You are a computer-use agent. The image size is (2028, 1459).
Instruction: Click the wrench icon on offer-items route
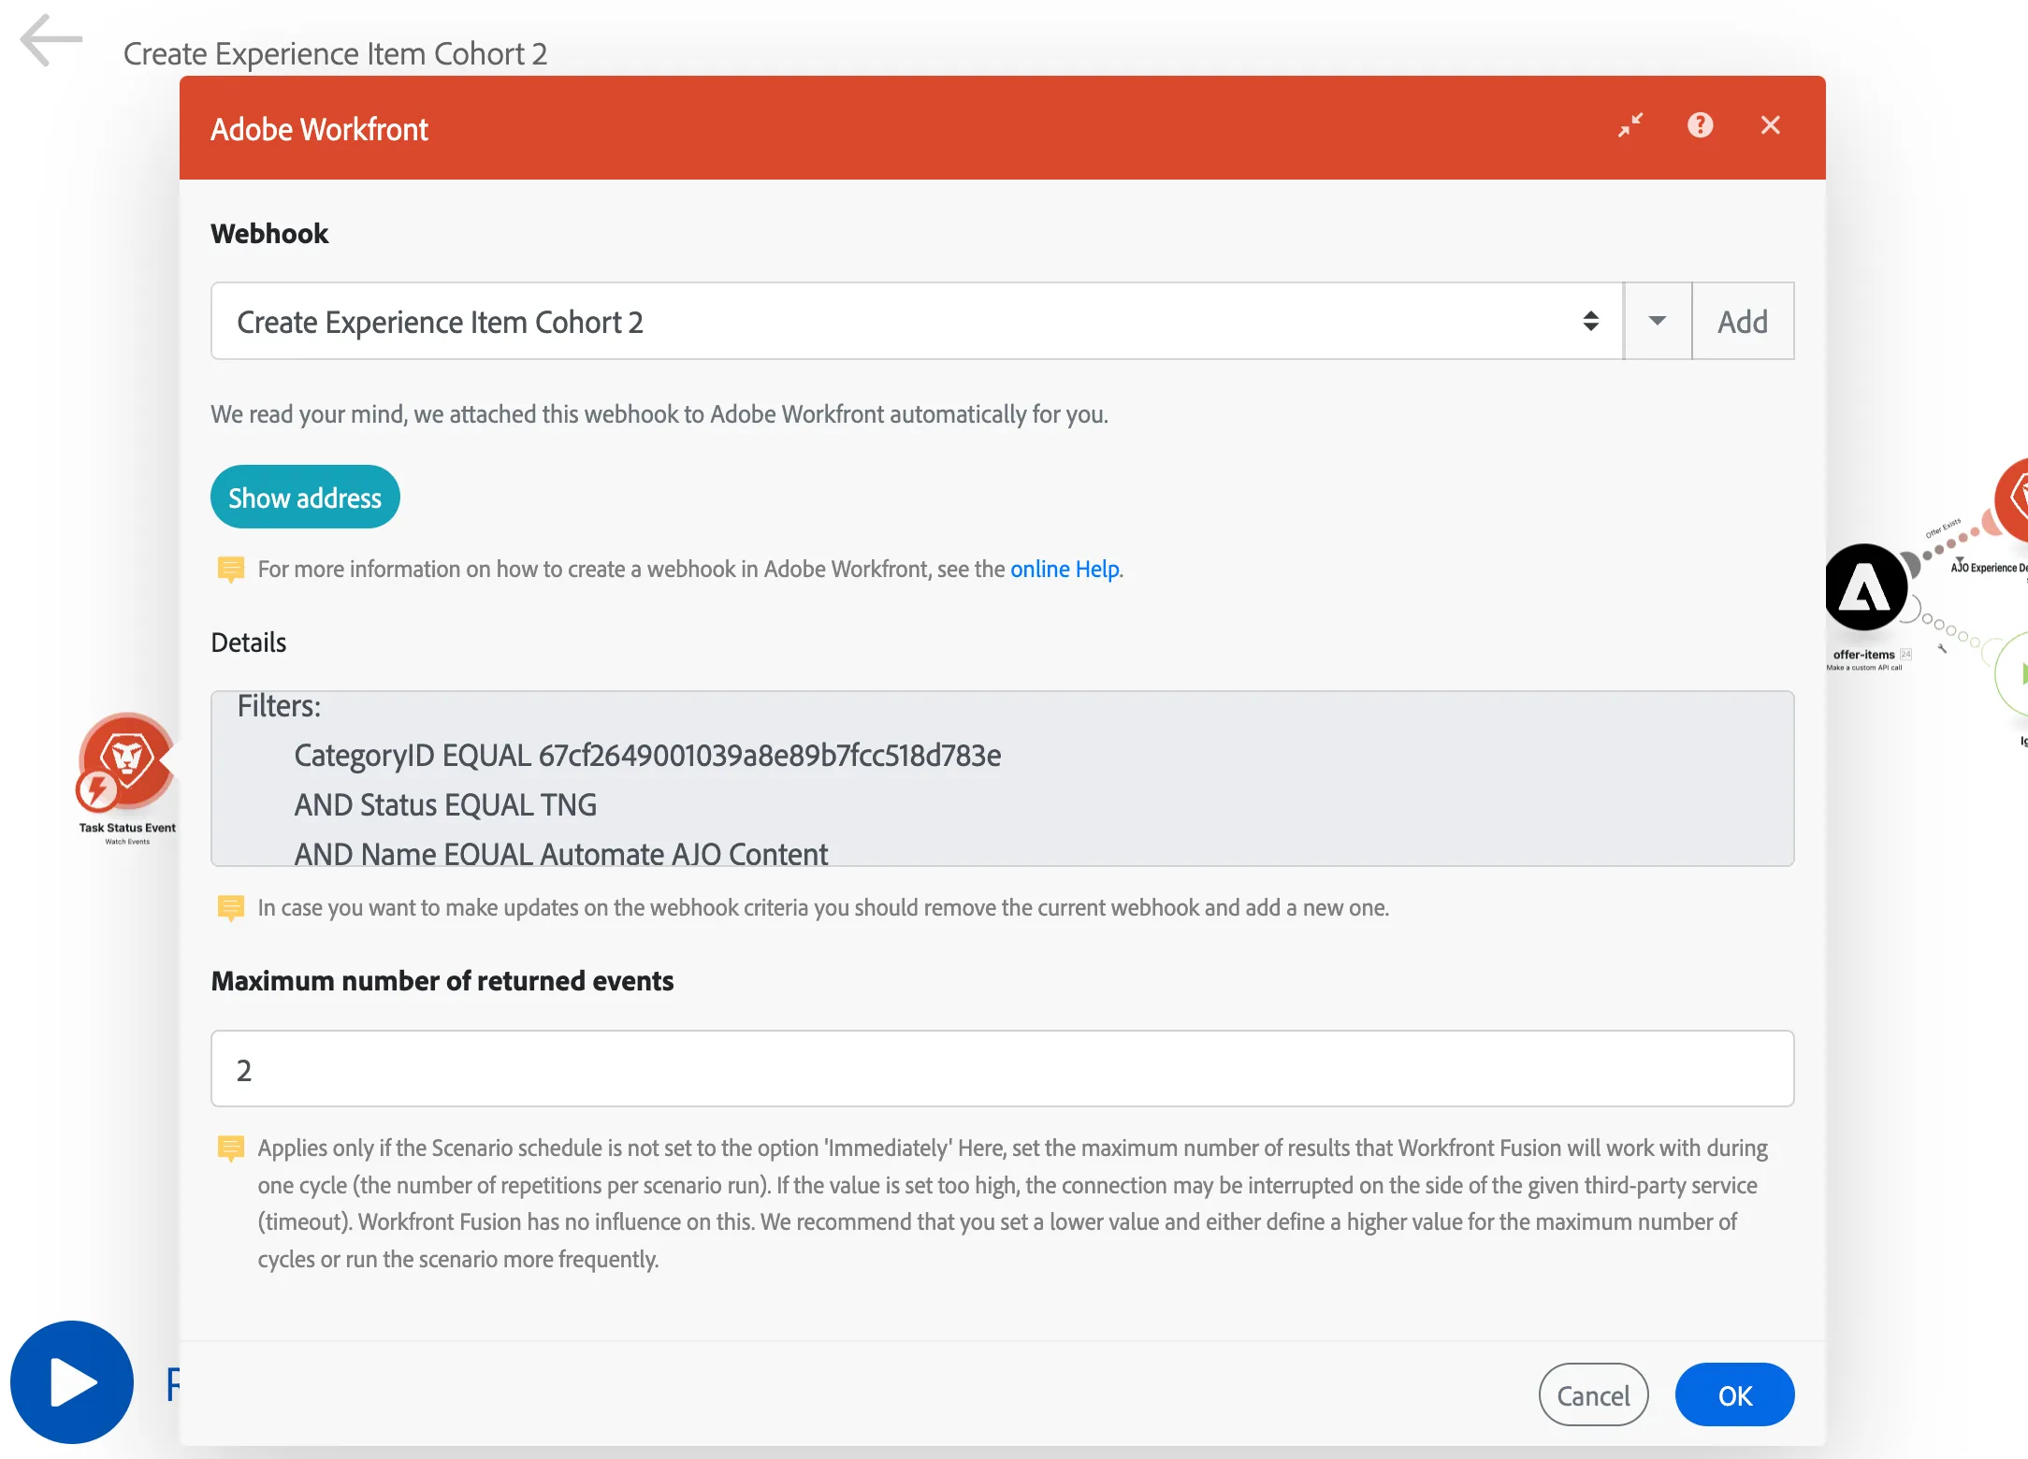coord(1942,647)
